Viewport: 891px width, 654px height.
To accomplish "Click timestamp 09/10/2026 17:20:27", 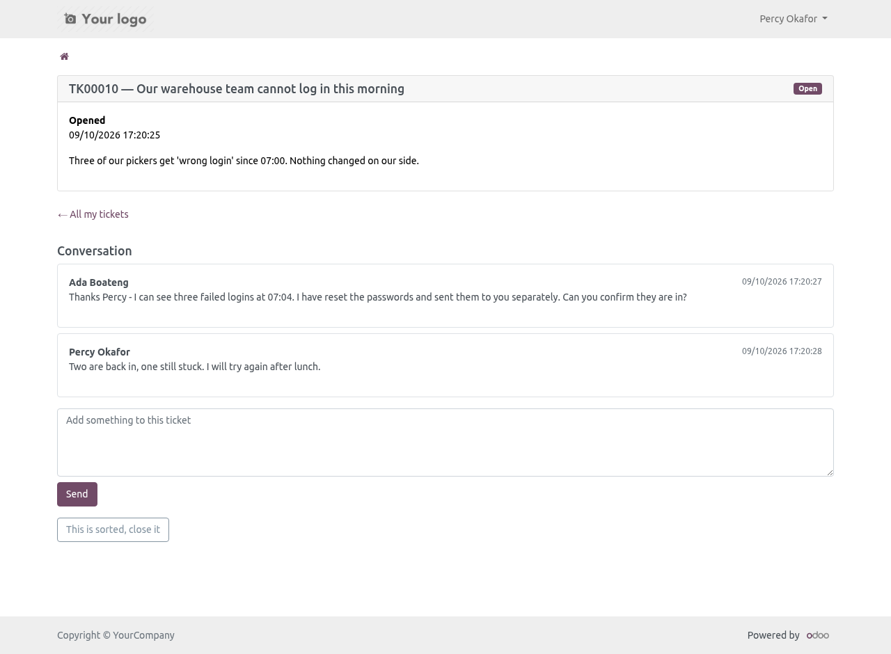I will point(782,282).
